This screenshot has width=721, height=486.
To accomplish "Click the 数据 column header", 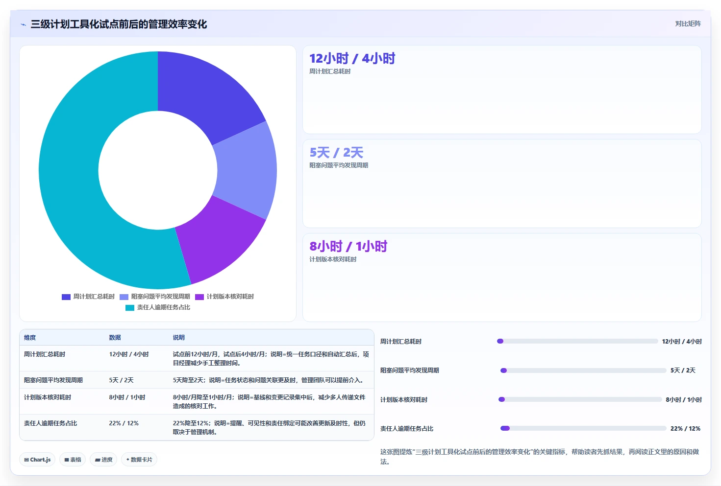I will click(x=115, y=338).
